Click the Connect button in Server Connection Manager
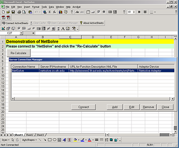This screenshot has height=148, width=179. (x=84, y=107)
